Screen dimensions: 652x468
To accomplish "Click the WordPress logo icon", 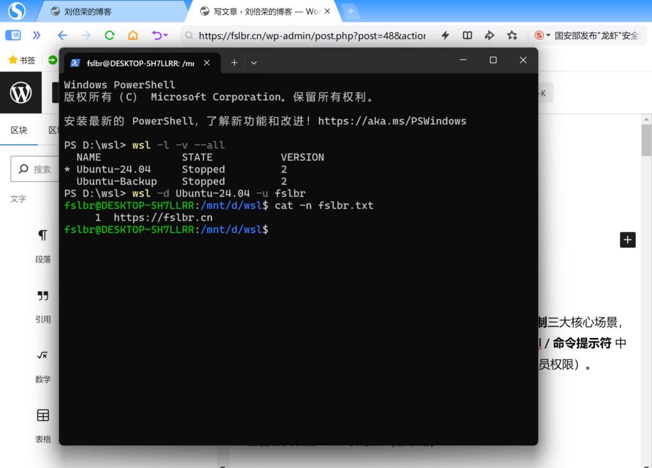I will tap(21, 93).
